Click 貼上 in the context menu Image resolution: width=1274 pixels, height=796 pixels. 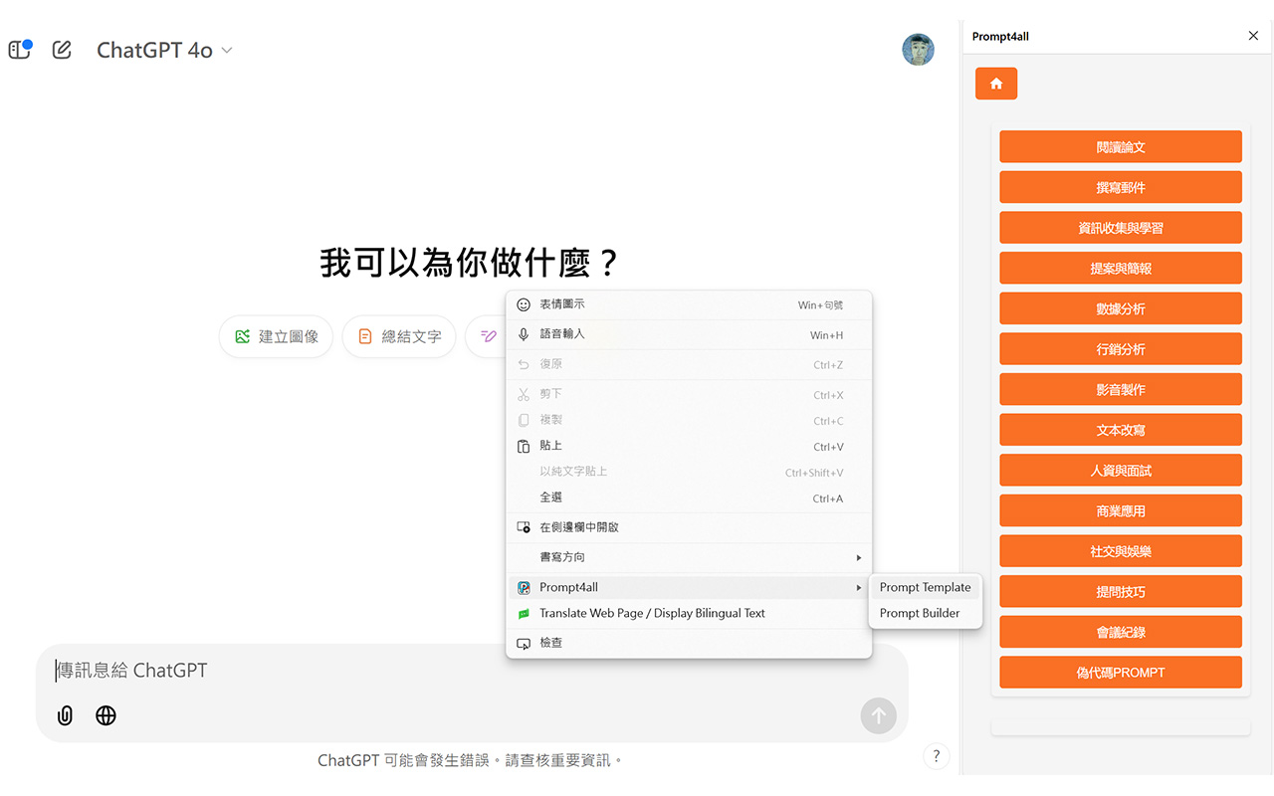point(689,446)
